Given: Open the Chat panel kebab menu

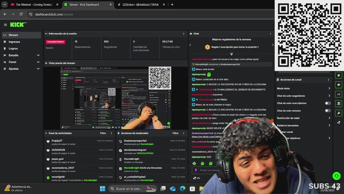Looking at the screenshot, I should 271,34.
